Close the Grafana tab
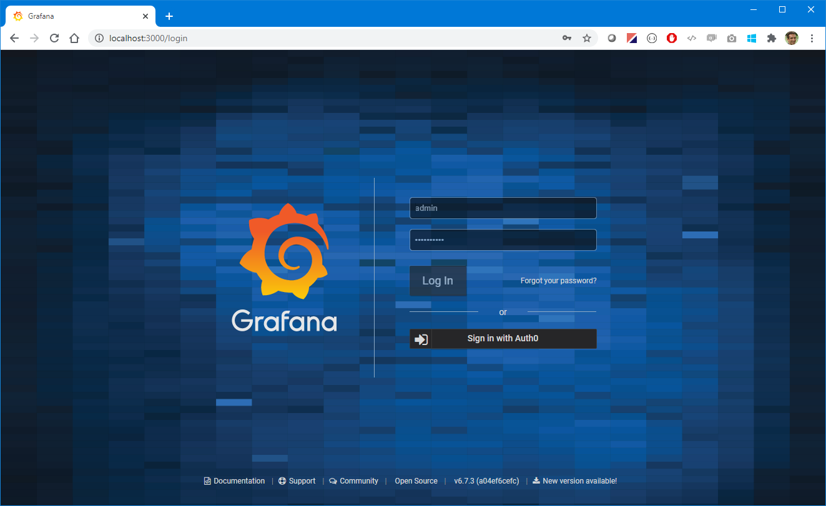This screenshot has height=506, width=826. [146, 16]
